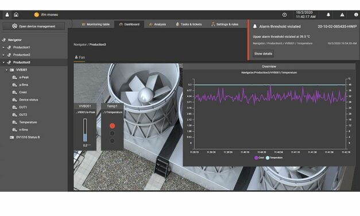The image size is (360, 216).
Task: Collapse the navigator side panel handle
Action: [70, 24]
